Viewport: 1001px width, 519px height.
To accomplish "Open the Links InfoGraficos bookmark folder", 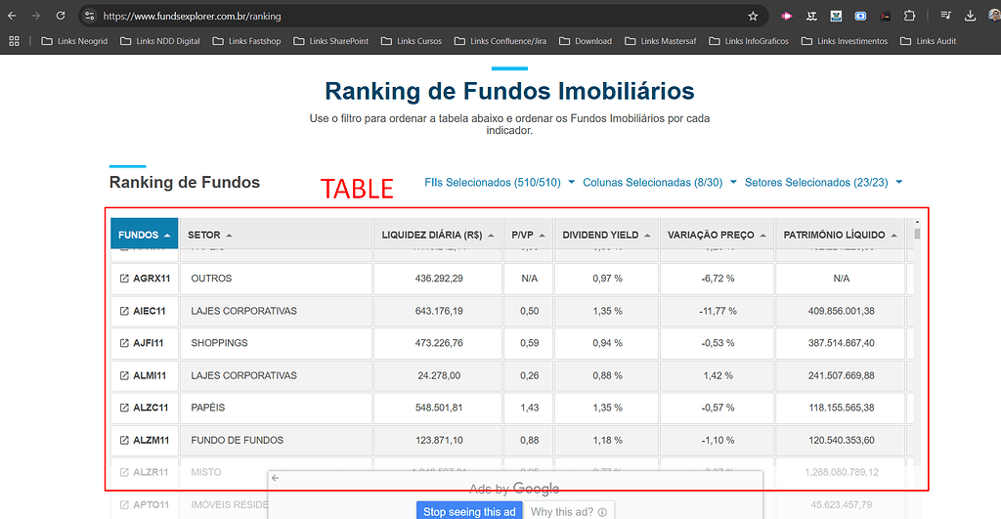I will tap(749, 41).
